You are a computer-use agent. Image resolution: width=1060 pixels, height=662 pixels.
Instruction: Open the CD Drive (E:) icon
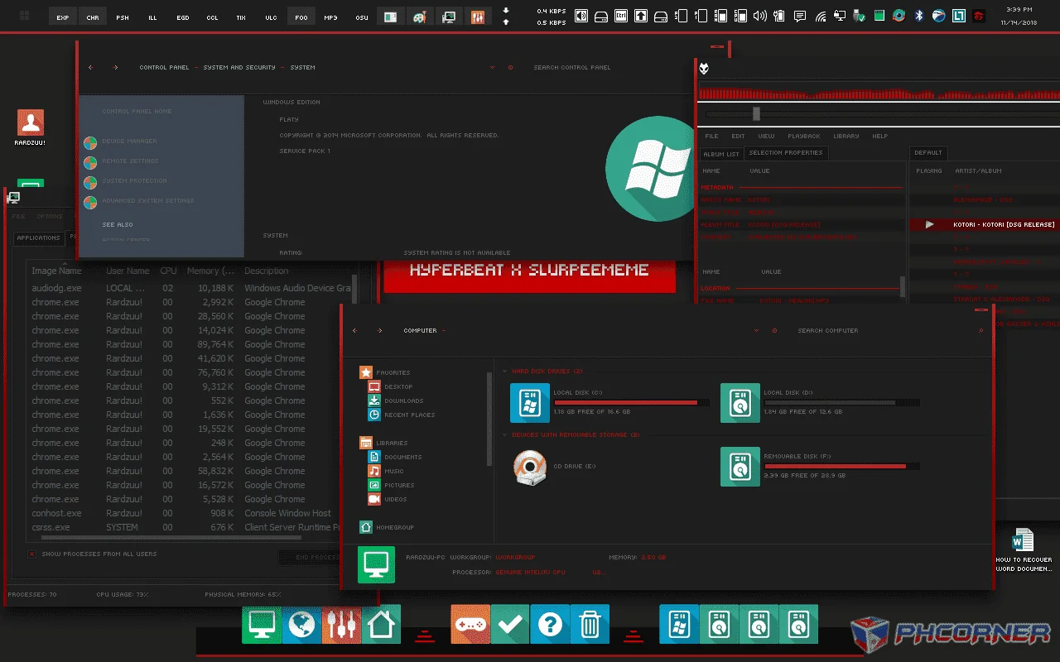pyautogui.click(x=530, y=468)
